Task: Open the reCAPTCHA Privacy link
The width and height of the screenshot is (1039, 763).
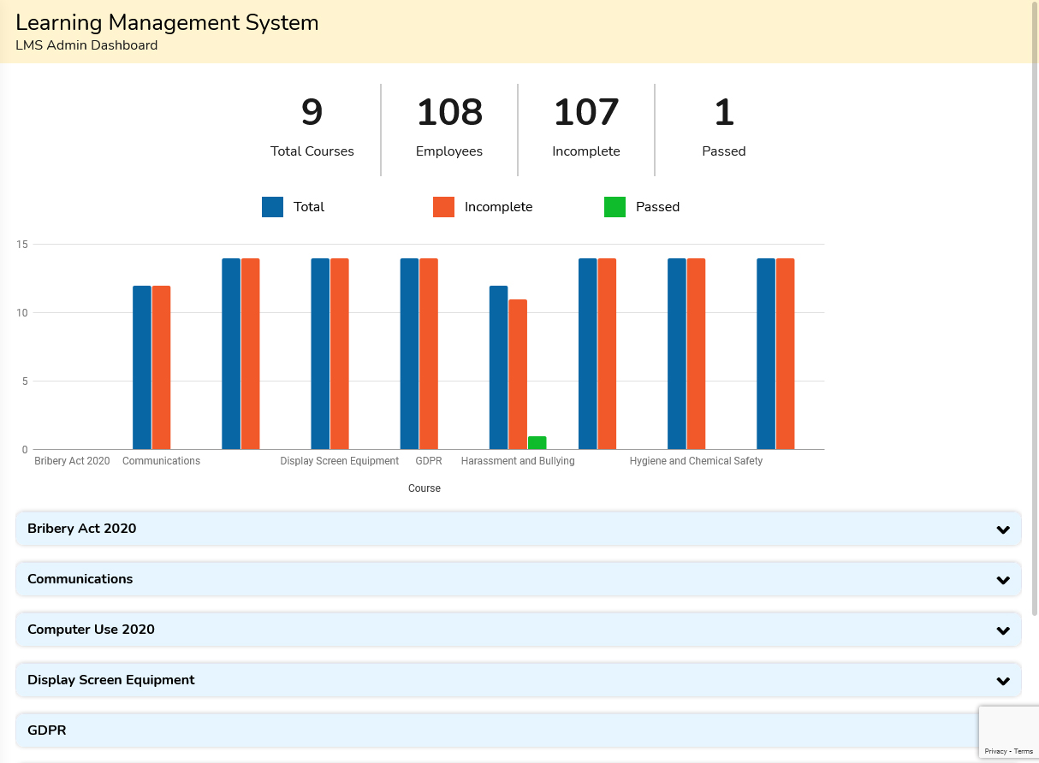Action: coord(995,751)
